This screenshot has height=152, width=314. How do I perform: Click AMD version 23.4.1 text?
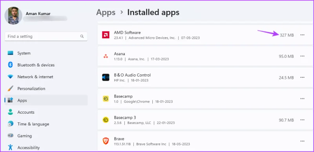tap(119, 38)
